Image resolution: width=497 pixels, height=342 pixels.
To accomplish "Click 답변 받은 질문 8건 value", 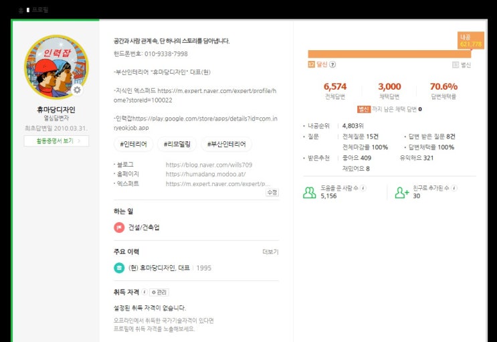I will click(431, 137).
